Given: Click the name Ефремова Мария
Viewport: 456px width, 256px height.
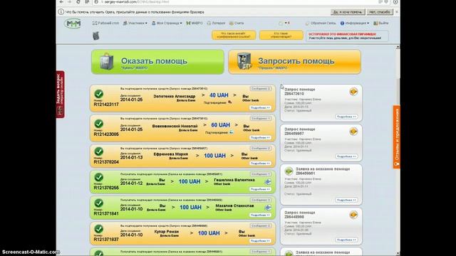Looking at the screenshot, I should click(x=171, y=154).
